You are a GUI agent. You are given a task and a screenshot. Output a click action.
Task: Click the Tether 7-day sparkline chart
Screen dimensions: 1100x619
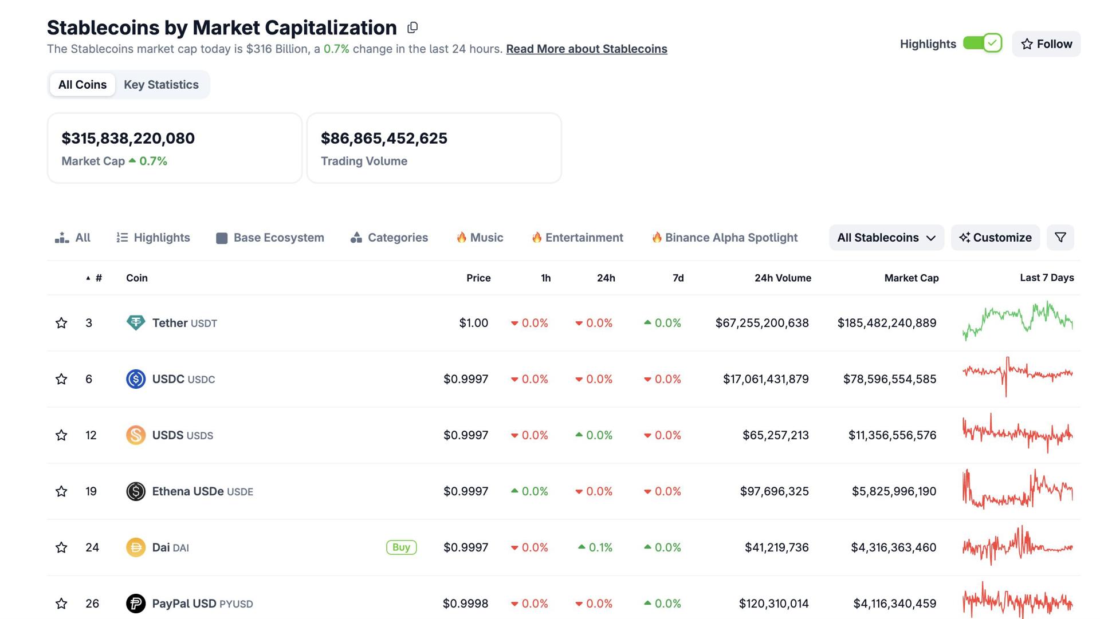pyautogui.click(x=1017, y=322)
